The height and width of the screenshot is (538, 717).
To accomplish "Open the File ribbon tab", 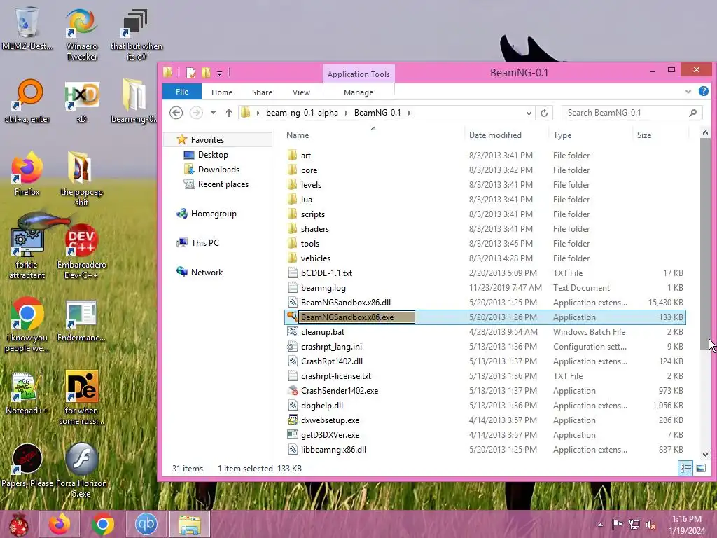I will click(182, 92).
